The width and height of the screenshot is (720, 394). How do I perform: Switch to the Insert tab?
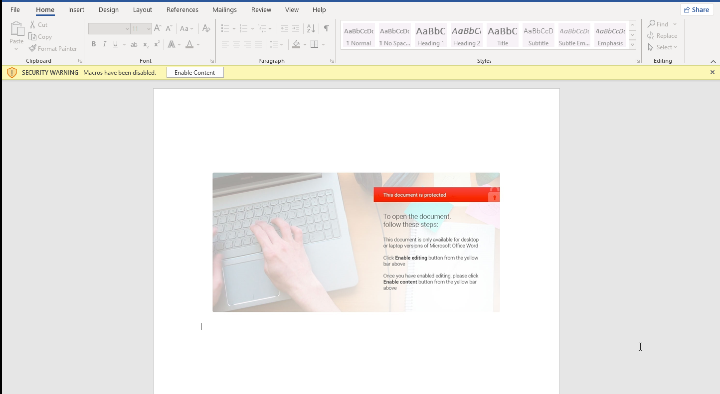[x=76, y=9]
